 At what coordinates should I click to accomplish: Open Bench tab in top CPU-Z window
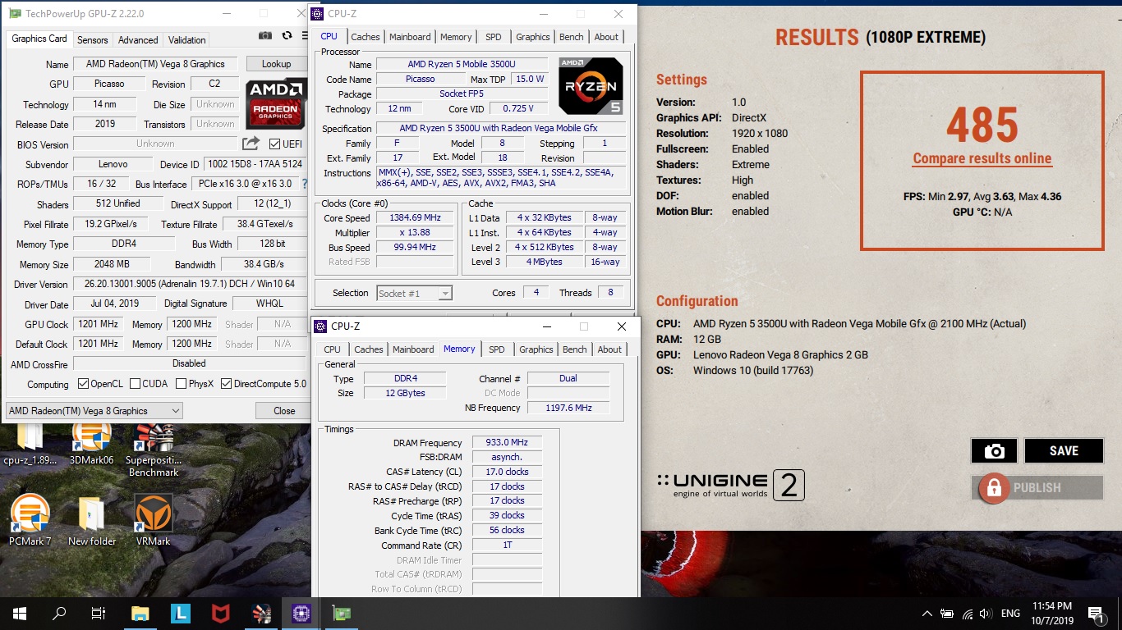(x=572, y=36)
